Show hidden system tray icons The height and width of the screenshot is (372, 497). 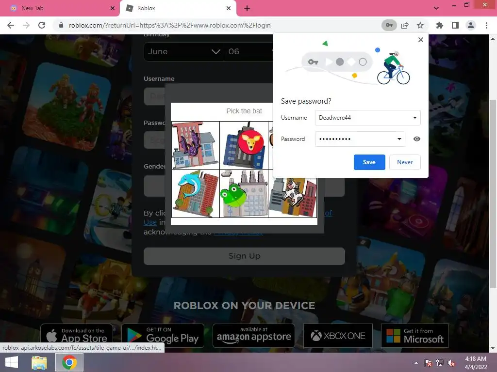(x=416, y=363)
